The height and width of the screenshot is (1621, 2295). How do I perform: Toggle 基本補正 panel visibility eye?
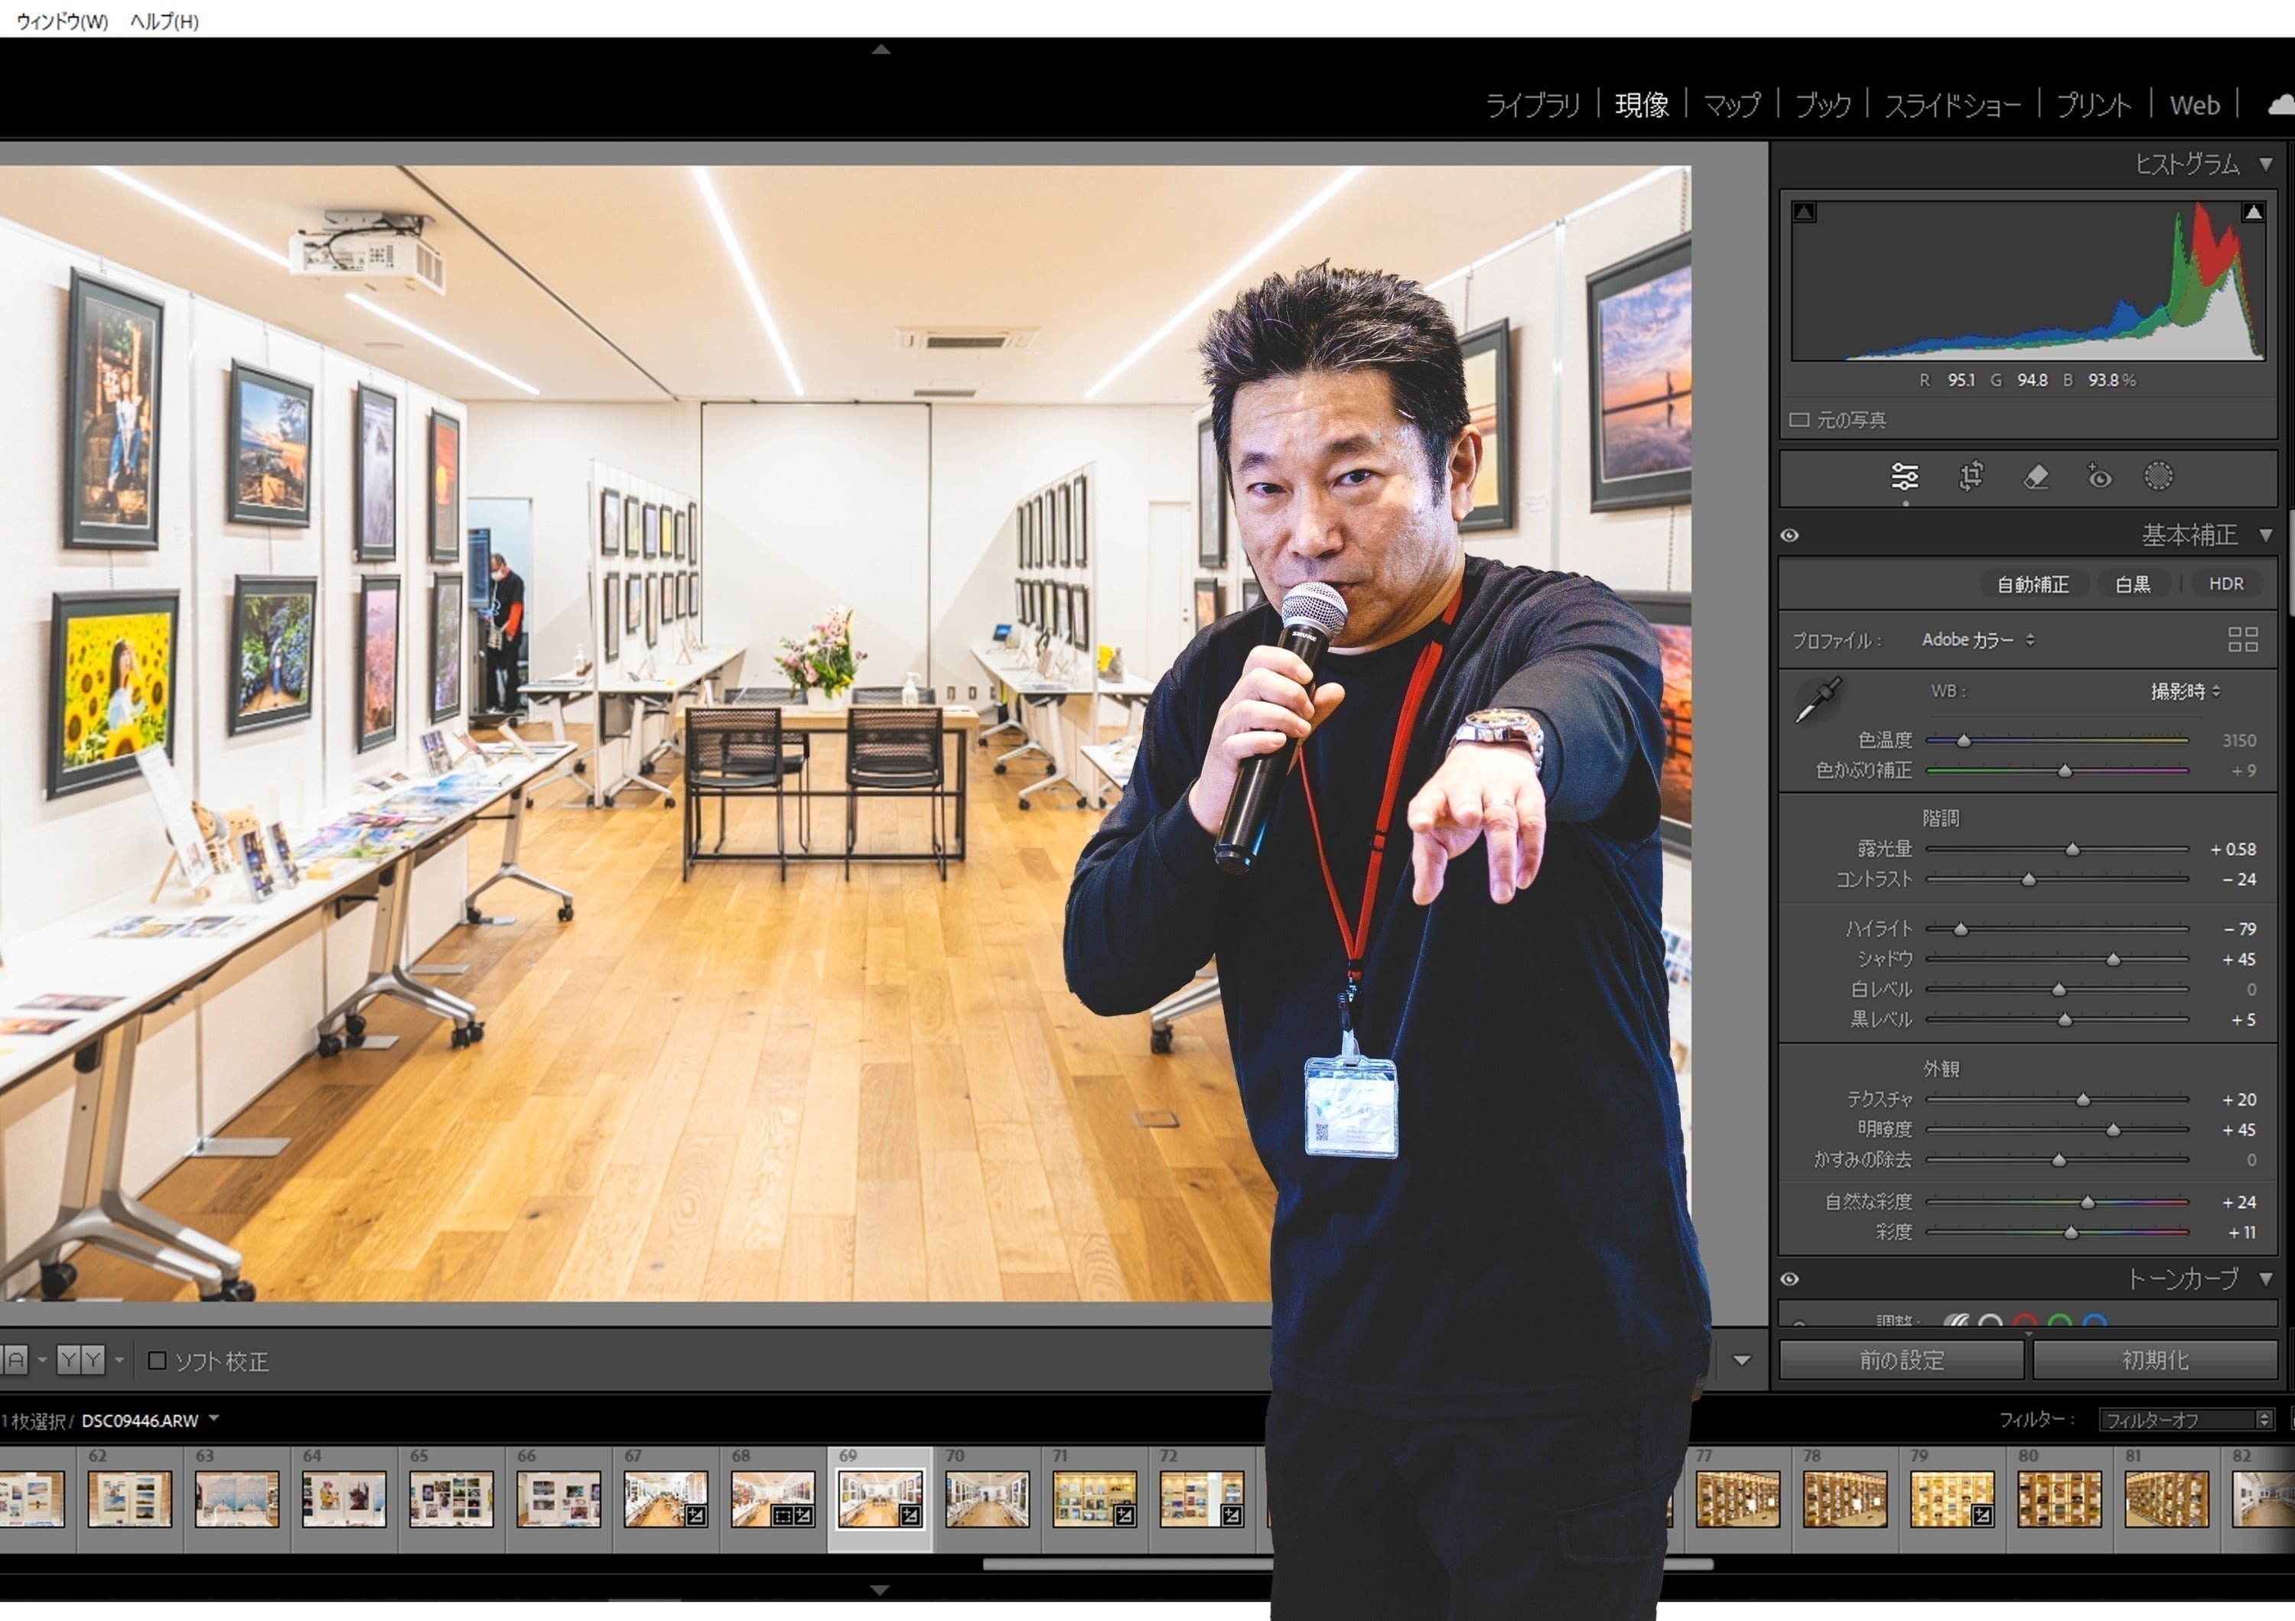click(x=1789, y=535)
